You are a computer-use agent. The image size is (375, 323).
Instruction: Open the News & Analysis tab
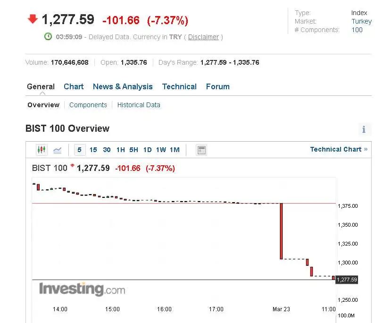123,86
